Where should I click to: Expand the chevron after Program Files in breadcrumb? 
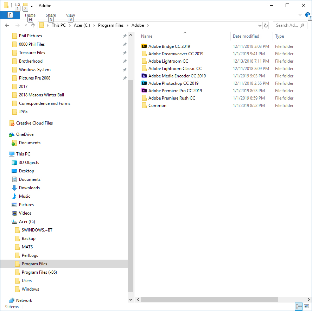[x=127, y=25]
